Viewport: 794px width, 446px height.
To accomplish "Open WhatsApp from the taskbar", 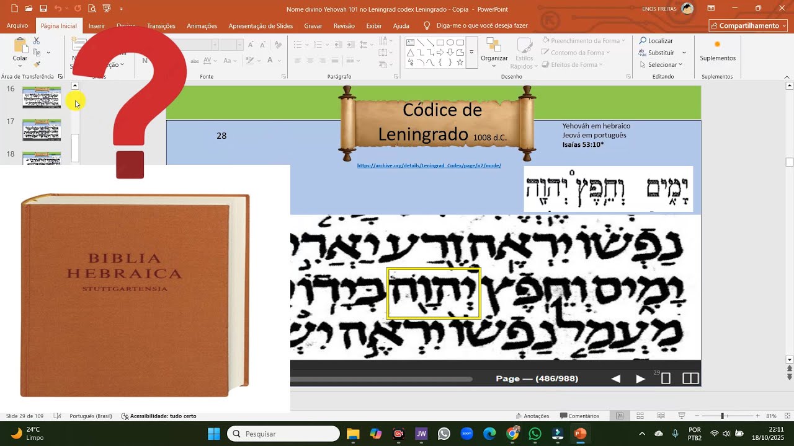I will click(535, 434).
